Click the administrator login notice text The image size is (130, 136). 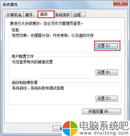pyautogui.click(x=46, y=23)
